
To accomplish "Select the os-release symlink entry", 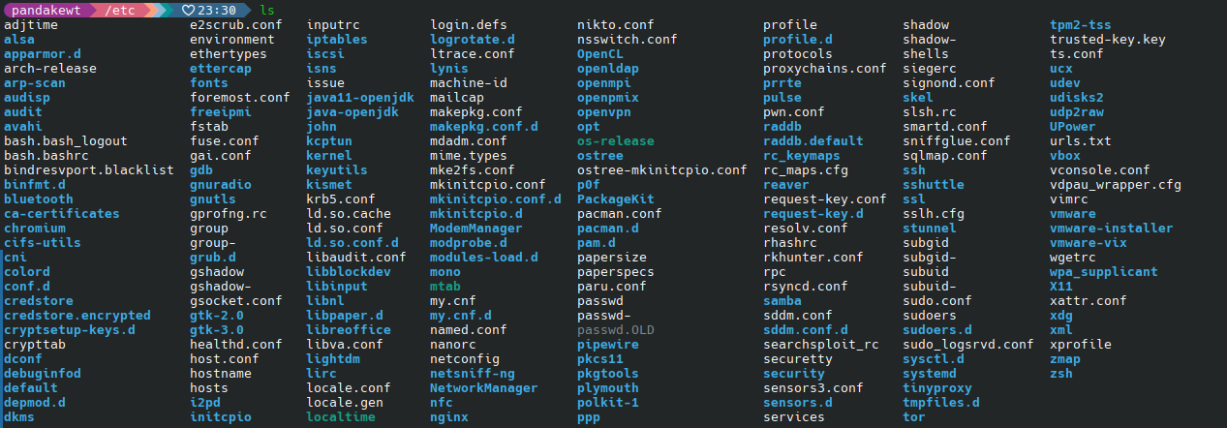I will point(615,141).
